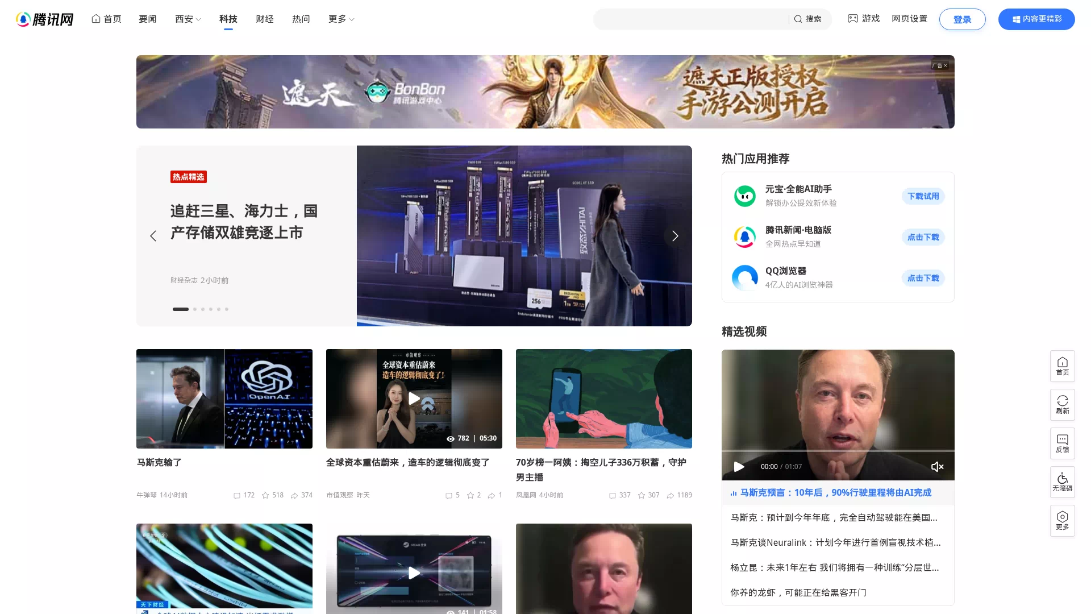Click the floating 刷新 refresh icon
The width and height of the screenshot is (1091, 614).
pos(1063,405)
